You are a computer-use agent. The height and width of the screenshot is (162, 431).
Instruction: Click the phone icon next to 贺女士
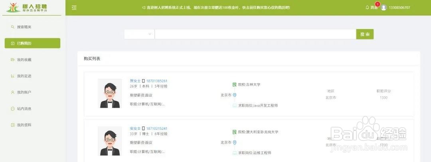pos(143,81)
